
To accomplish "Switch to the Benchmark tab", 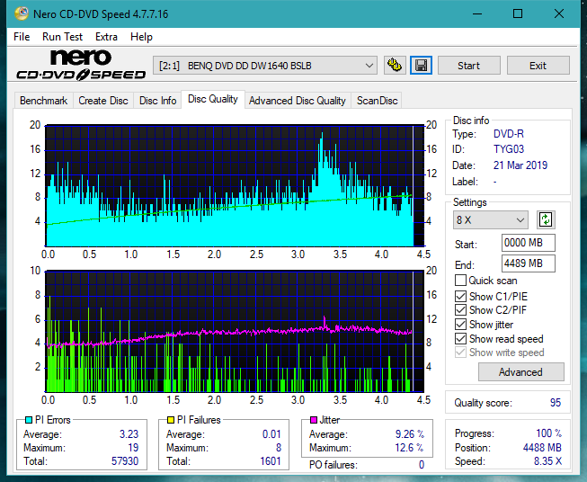I will coord(44,101).
